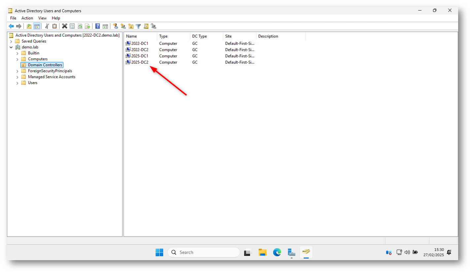Open the File menu
The height and width of the screenshot is (274, 472).
(x=13, y=18)
